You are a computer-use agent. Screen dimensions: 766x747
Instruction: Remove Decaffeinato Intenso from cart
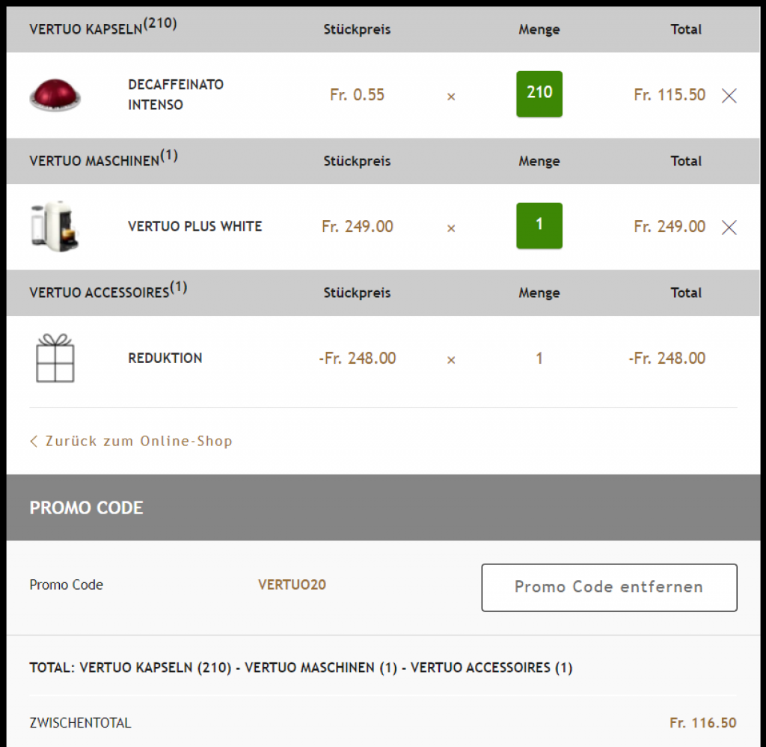tap(729, 96)
